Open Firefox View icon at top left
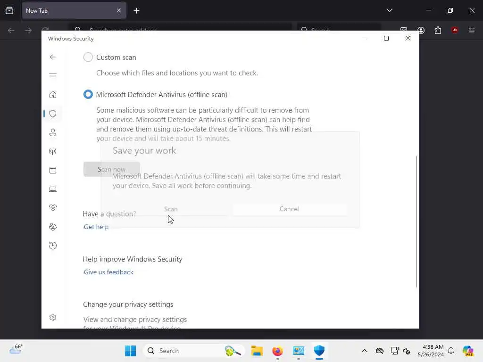The image size is (483, 362). tap(9, 10)
